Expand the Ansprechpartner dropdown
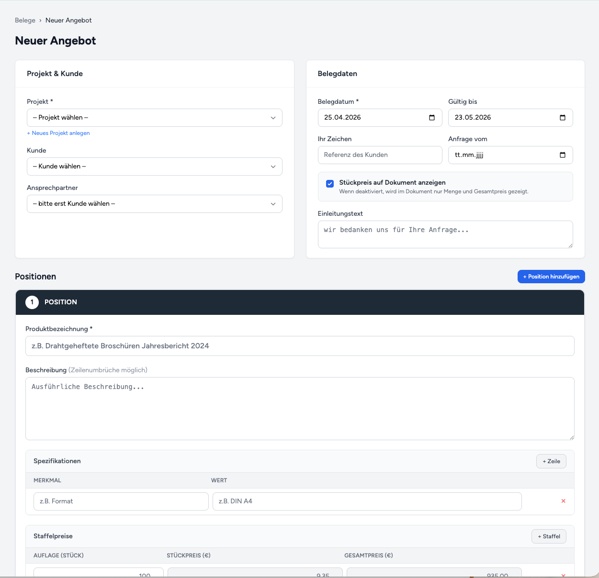Viewport: 599px width, 578px height. click(154, 203)
